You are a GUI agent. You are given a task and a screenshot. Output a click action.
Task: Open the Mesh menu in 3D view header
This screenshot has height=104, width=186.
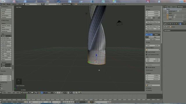tap(18, 93)
